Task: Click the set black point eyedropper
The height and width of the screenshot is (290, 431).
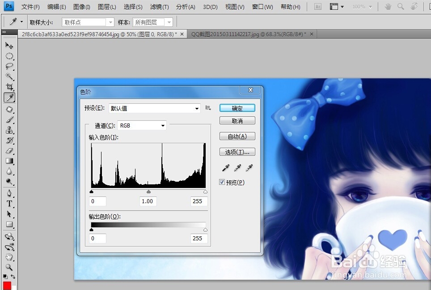Action: 226,168
